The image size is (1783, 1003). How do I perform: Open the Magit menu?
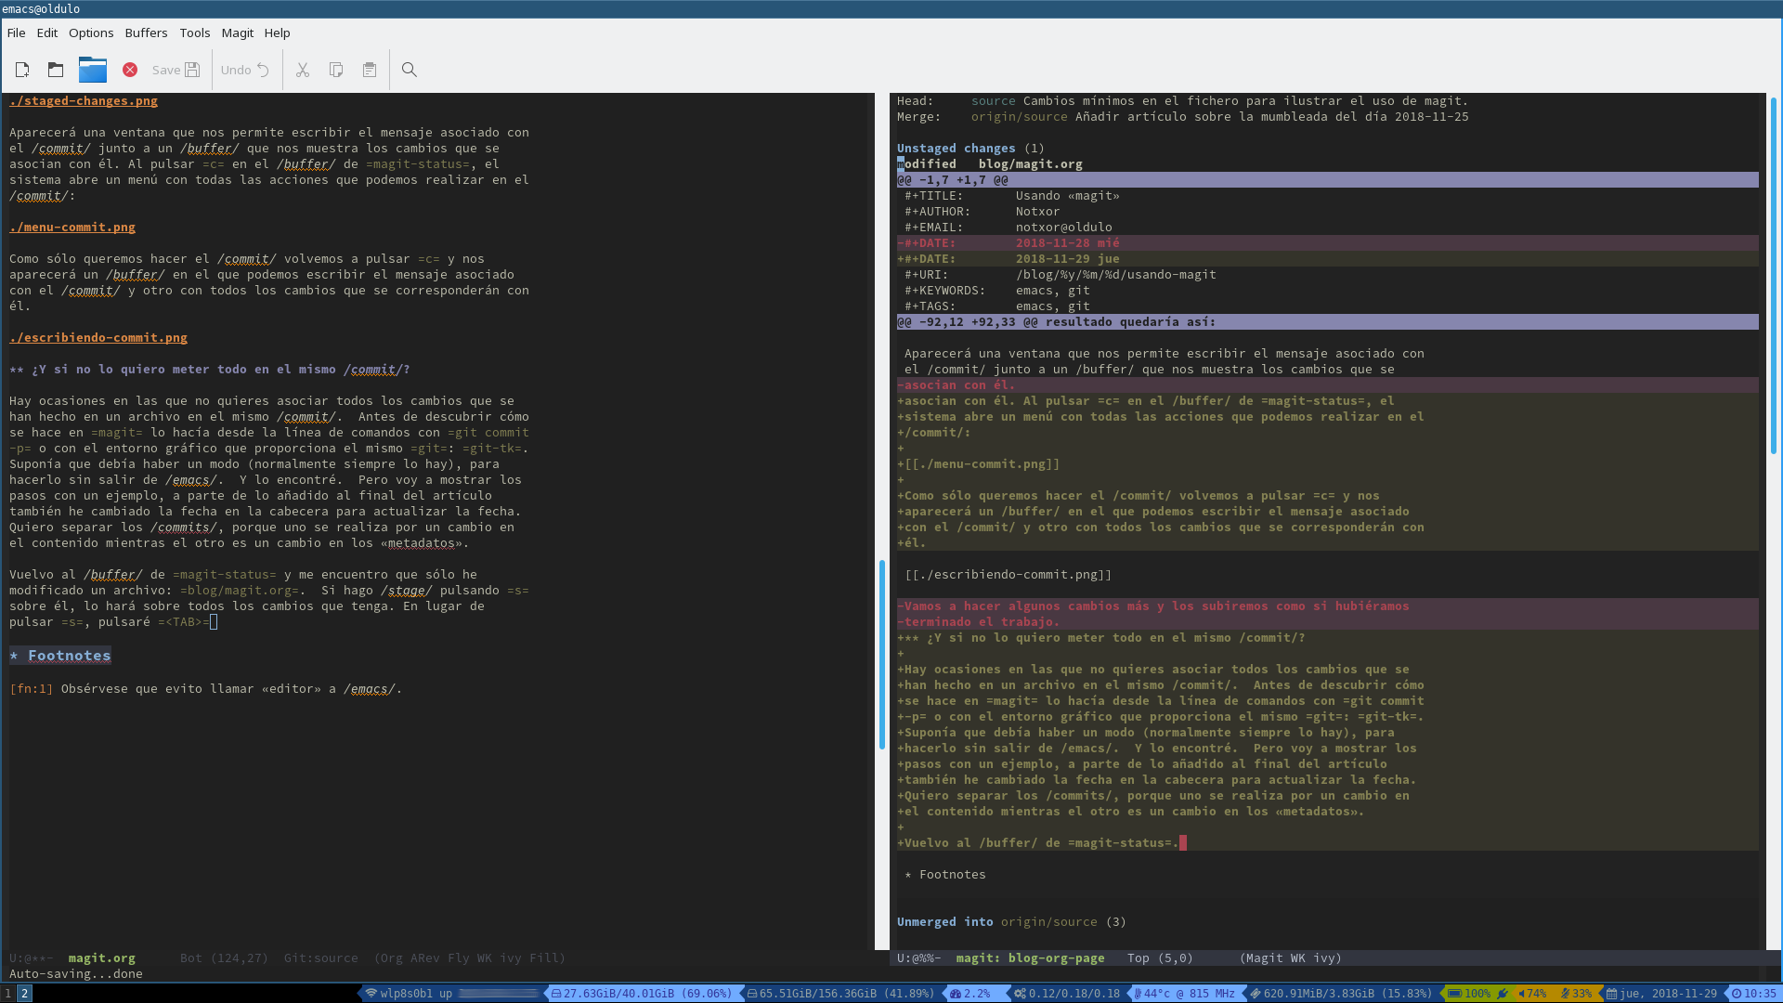click(238, 33)
